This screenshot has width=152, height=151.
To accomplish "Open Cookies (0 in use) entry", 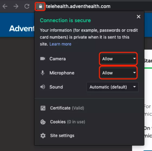I will (67, 122).
